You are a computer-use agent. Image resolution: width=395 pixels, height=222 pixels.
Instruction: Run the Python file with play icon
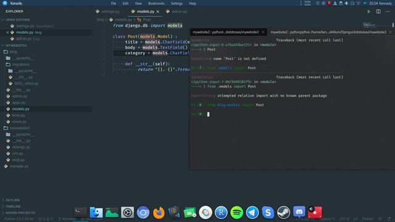click(368, 12)
